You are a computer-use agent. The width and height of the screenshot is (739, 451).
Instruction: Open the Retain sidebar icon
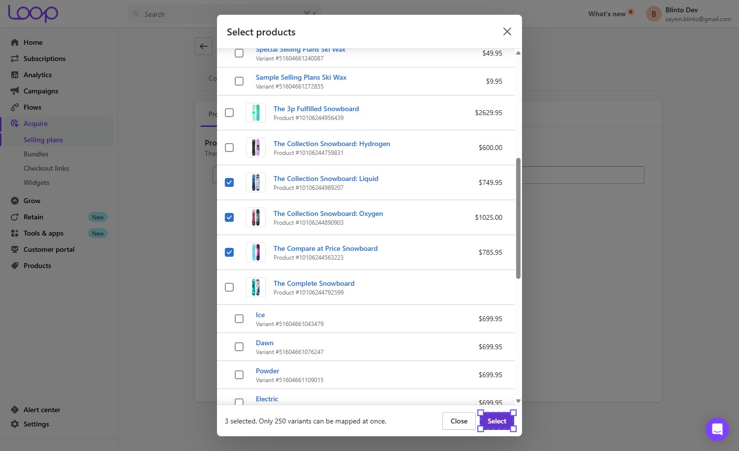15,217
